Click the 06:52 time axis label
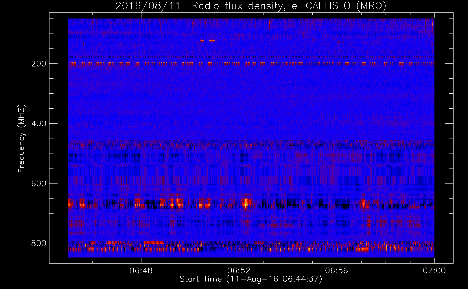The width and height of the screenshot is (468, 289). (x=239, y=271)
